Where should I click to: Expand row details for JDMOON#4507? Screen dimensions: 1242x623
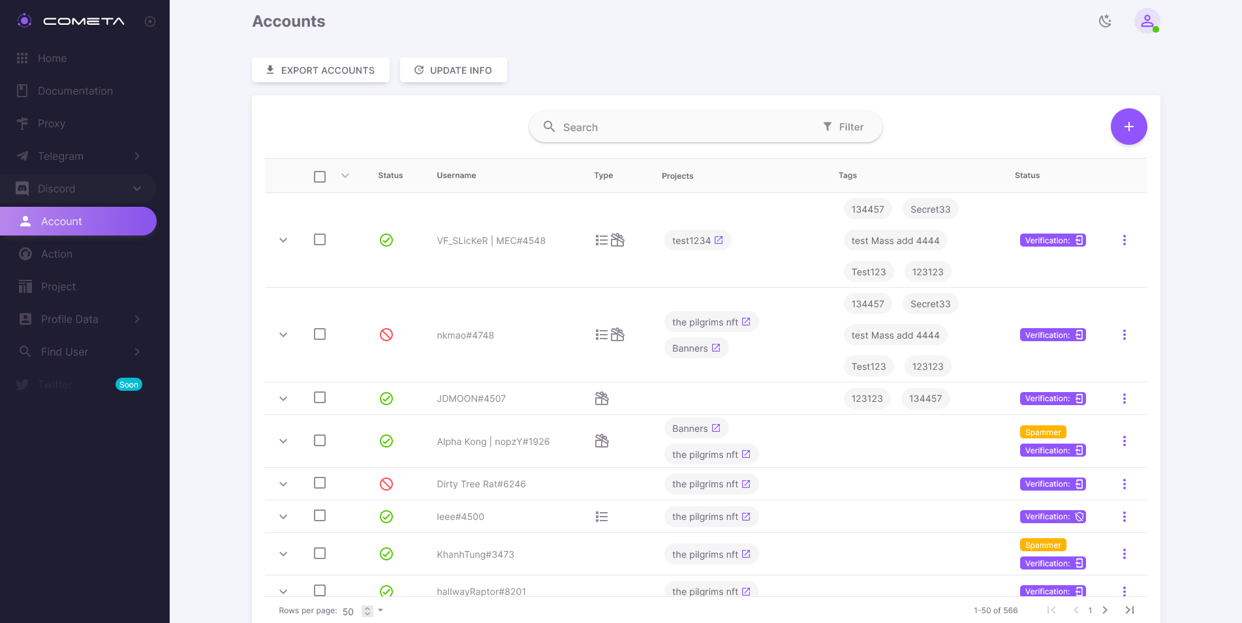[x=283, y=399]
